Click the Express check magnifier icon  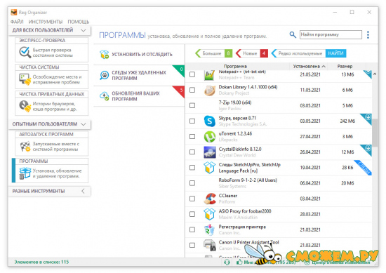(25, 53)
